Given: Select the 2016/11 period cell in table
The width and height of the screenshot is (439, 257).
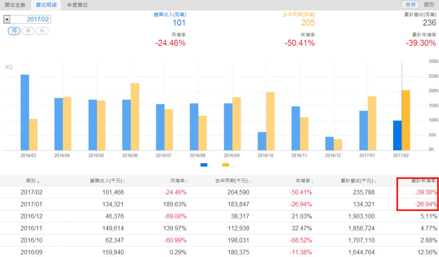Looking at the screenshot, I should [31, 228].
